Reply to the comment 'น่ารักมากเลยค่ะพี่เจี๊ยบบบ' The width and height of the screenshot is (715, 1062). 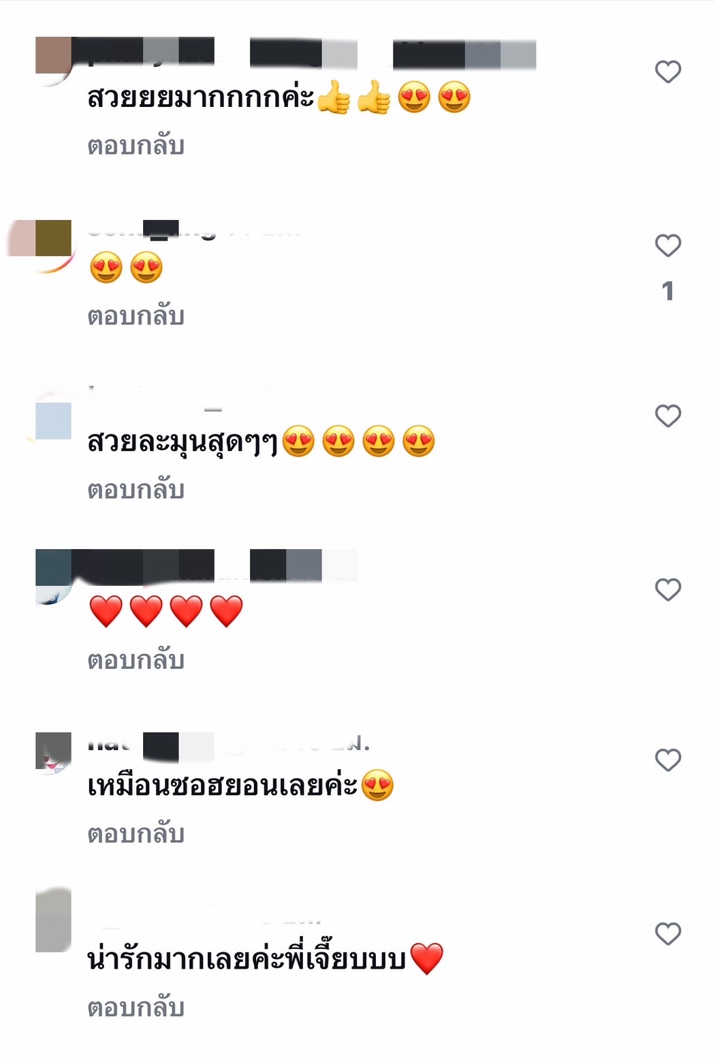click(136, 1008)
